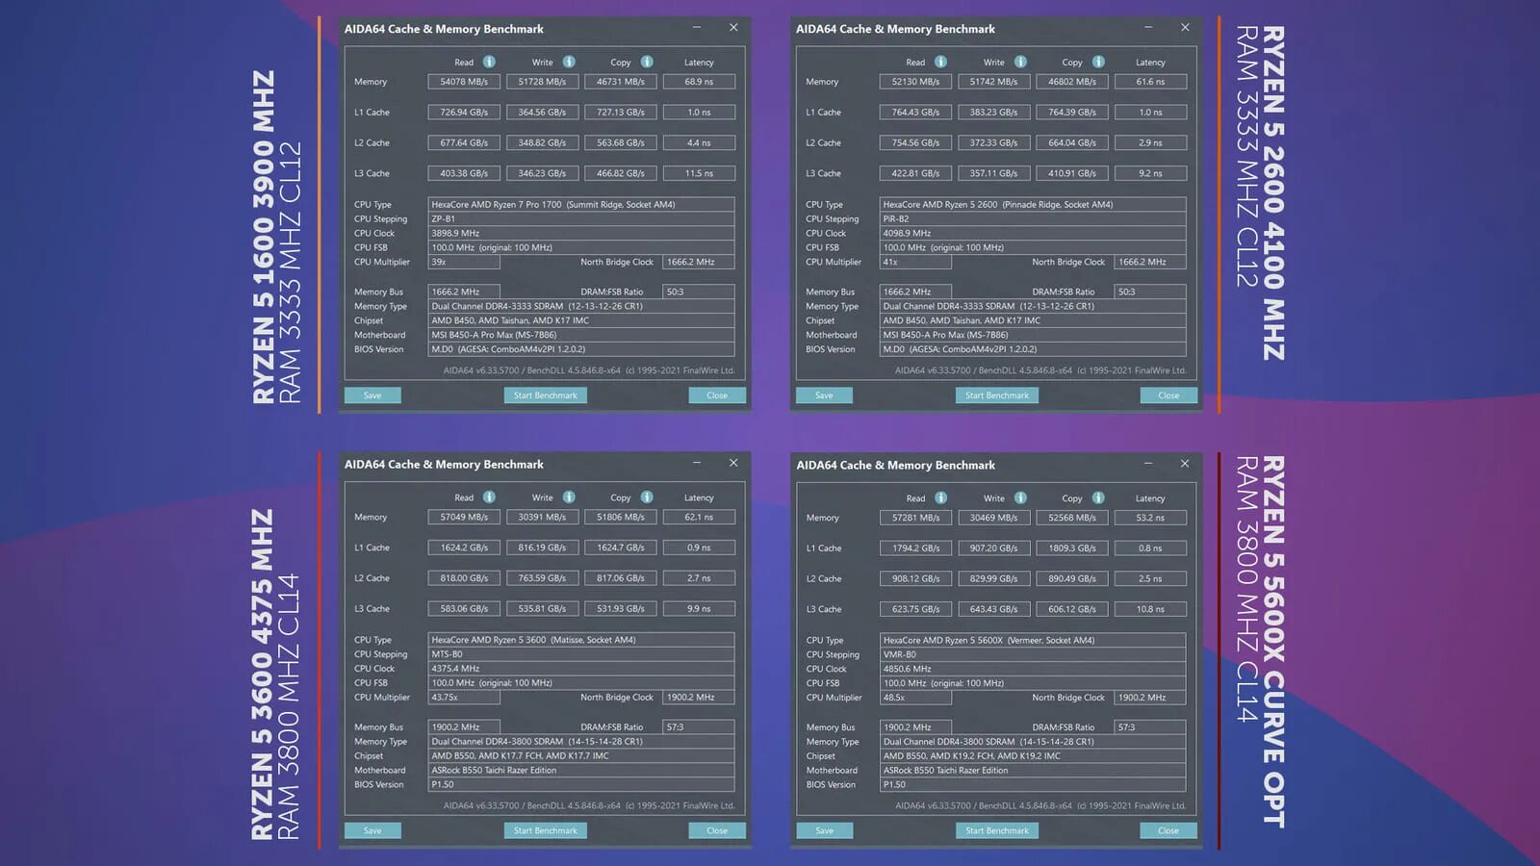Viewport: 1540px width, 866px height.
Task: Click Write info icon in Ryzen 5 1600 window
Action: tap(569, 62)
